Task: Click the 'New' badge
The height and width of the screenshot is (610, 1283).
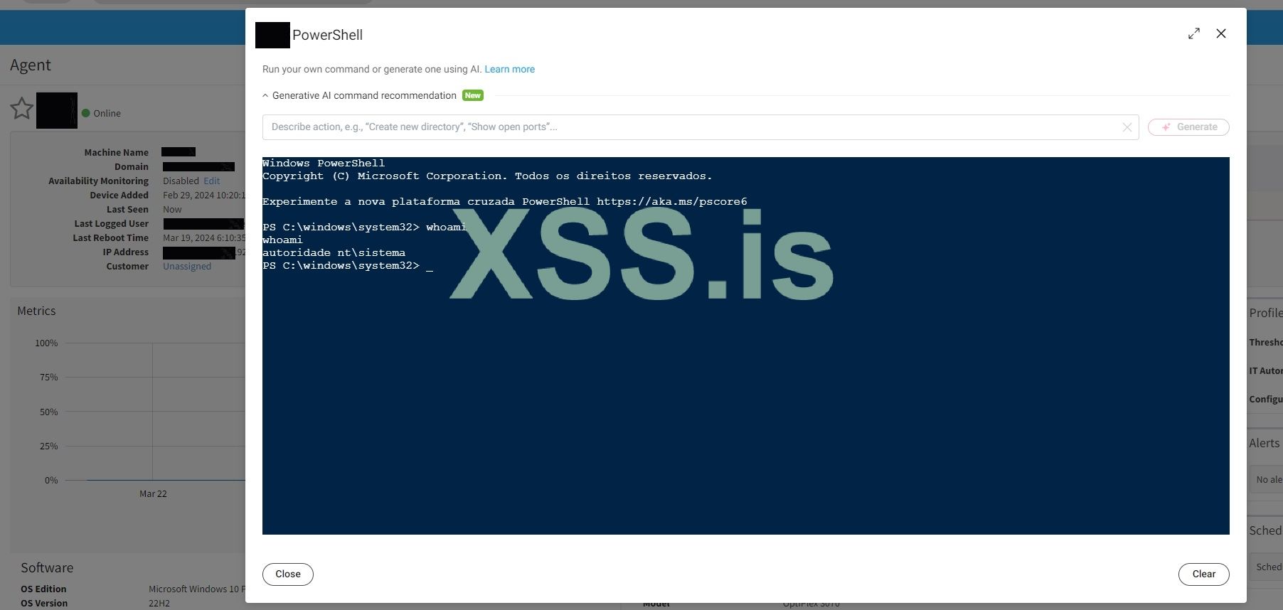Action: point(473,95)
